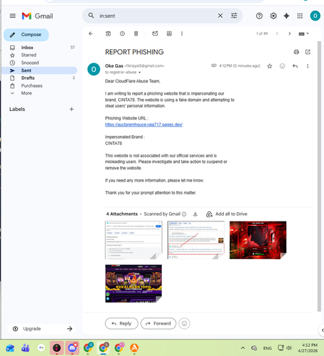Mark the email as unread
The height and width of the screenshot is (356, 324).
click(155, 33)
